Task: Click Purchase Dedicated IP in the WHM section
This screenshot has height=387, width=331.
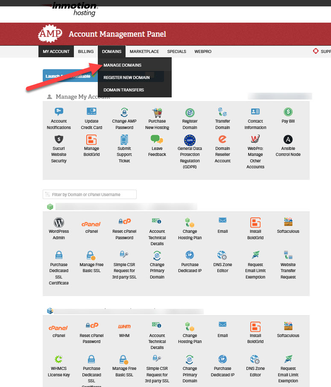Action: coord(223,359)
